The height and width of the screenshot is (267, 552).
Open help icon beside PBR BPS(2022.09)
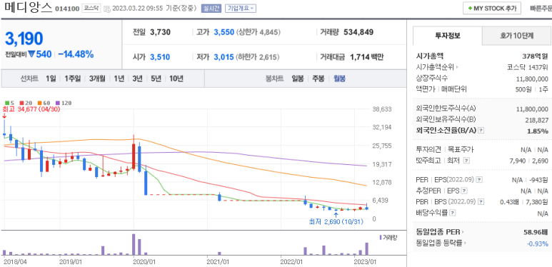tap(481, 202)
